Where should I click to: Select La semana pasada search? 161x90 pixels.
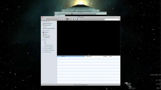(48, 45)
